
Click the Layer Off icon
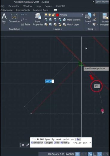pyautogui.click(x=46, y=19)
